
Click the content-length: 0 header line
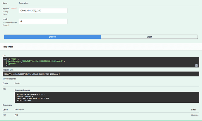coord(25,97)
